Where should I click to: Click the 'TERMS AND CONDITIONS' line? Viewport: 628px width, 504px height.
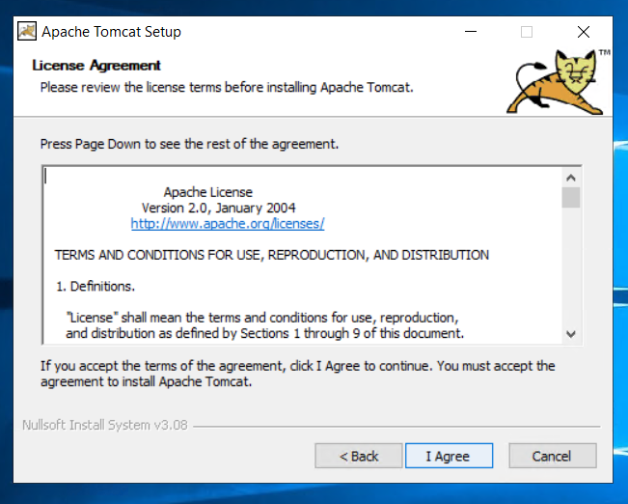pos(272,255)
